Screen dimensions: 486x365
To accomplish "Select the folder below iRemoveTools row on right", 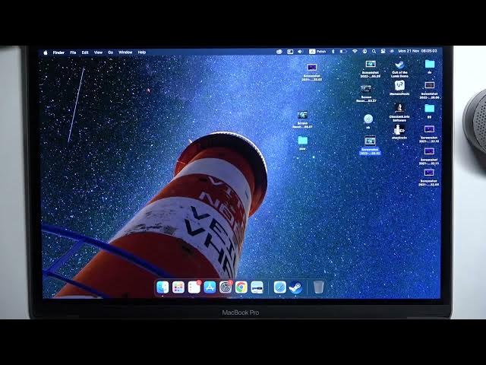I will click(x=429, y=111).
